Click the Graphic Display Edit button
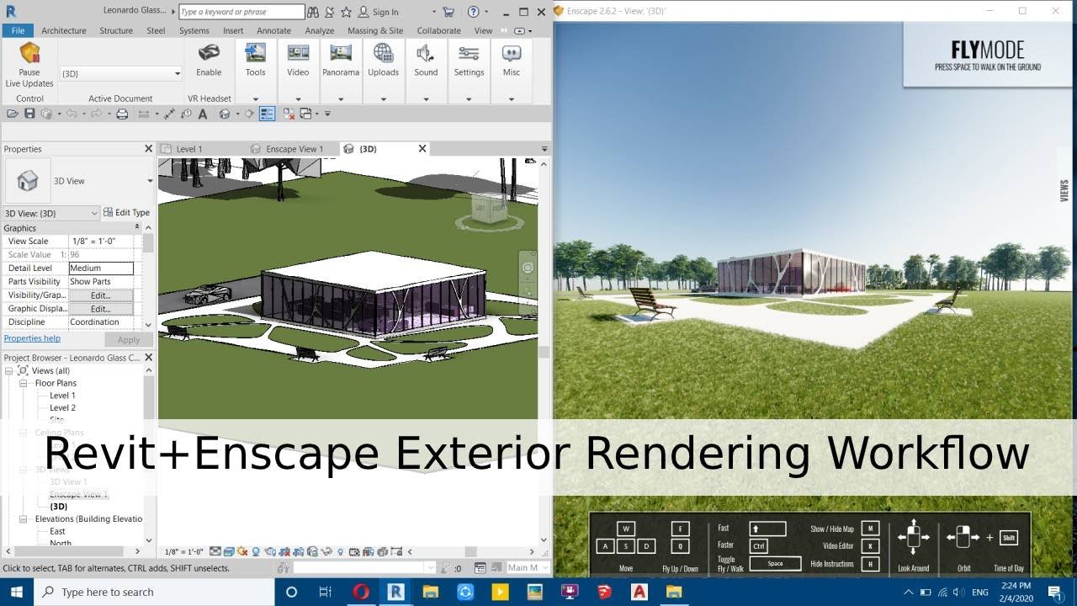The image size is (1077, 606). [x=101, y=309]
